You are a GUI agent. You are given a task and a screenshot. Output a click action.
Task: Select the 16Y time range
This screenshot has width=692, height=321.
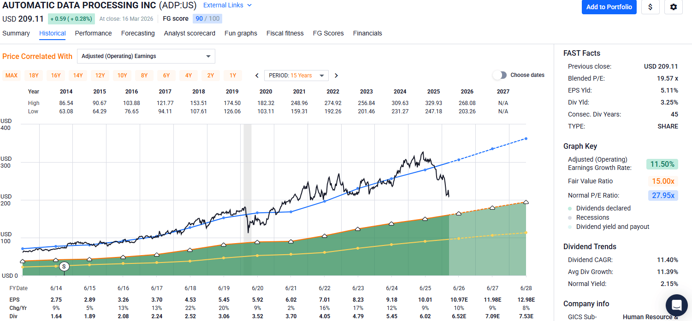tap(56, 76)
